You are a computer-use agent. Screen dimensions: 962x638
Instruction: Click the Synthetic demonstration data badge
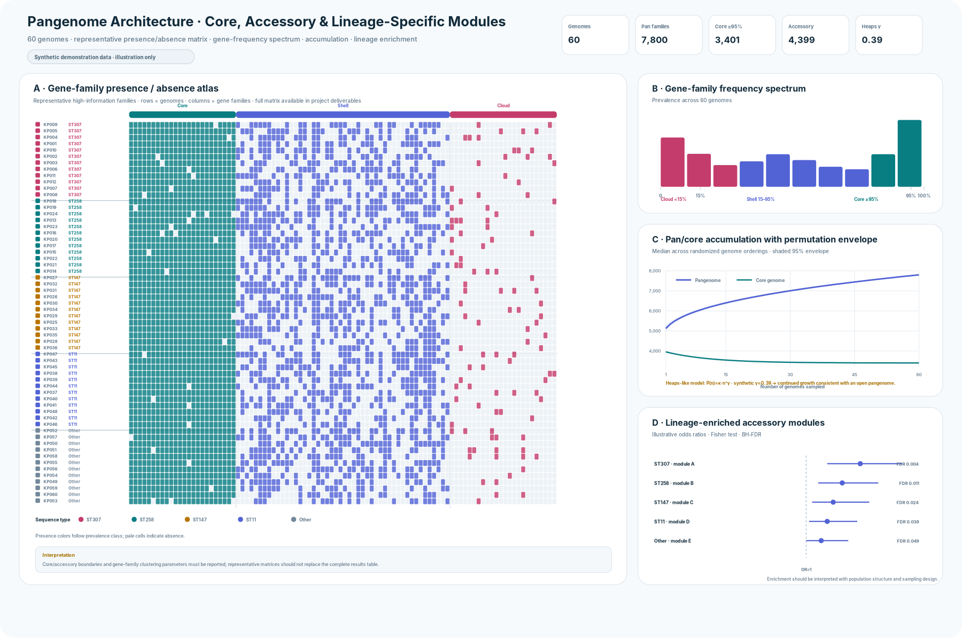pos(111,57)
